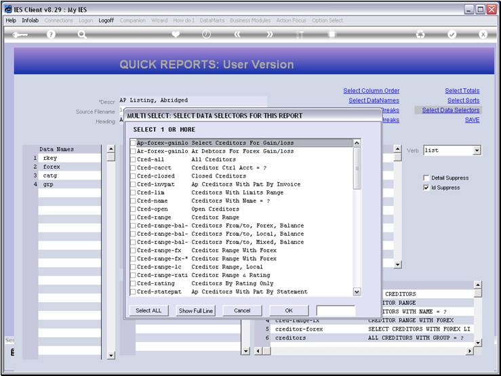Screen dimensions: 501x376
Task: Click the SAVE link
Action: pyautogui.click(x=472, y=120)
